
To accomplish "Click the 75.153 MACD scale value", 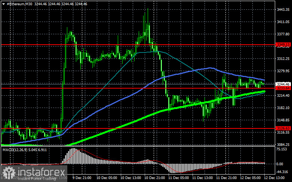I will (x=282, y=149).
